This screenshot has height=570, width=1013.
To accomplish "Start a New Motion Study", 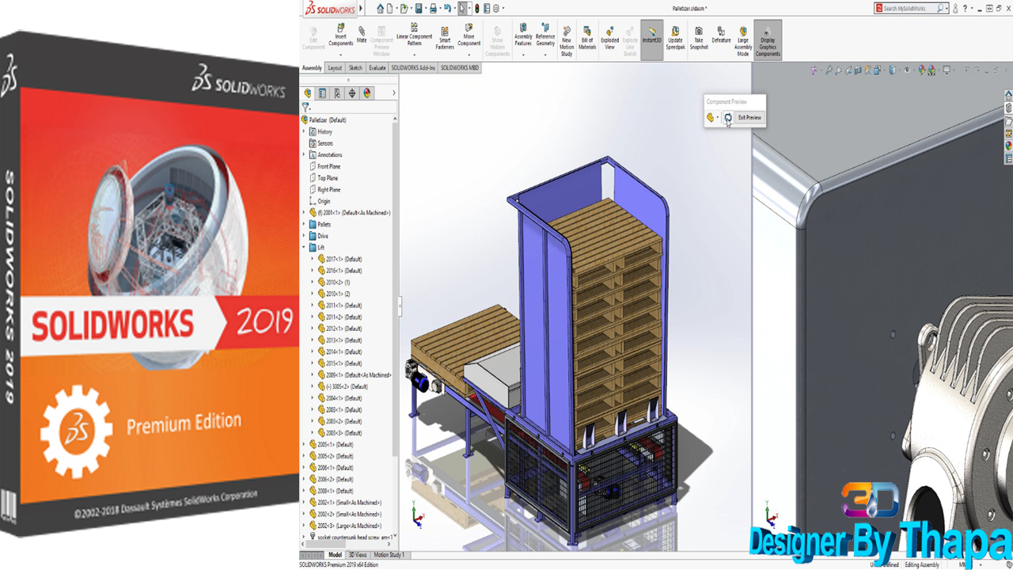I will (567, 43).
